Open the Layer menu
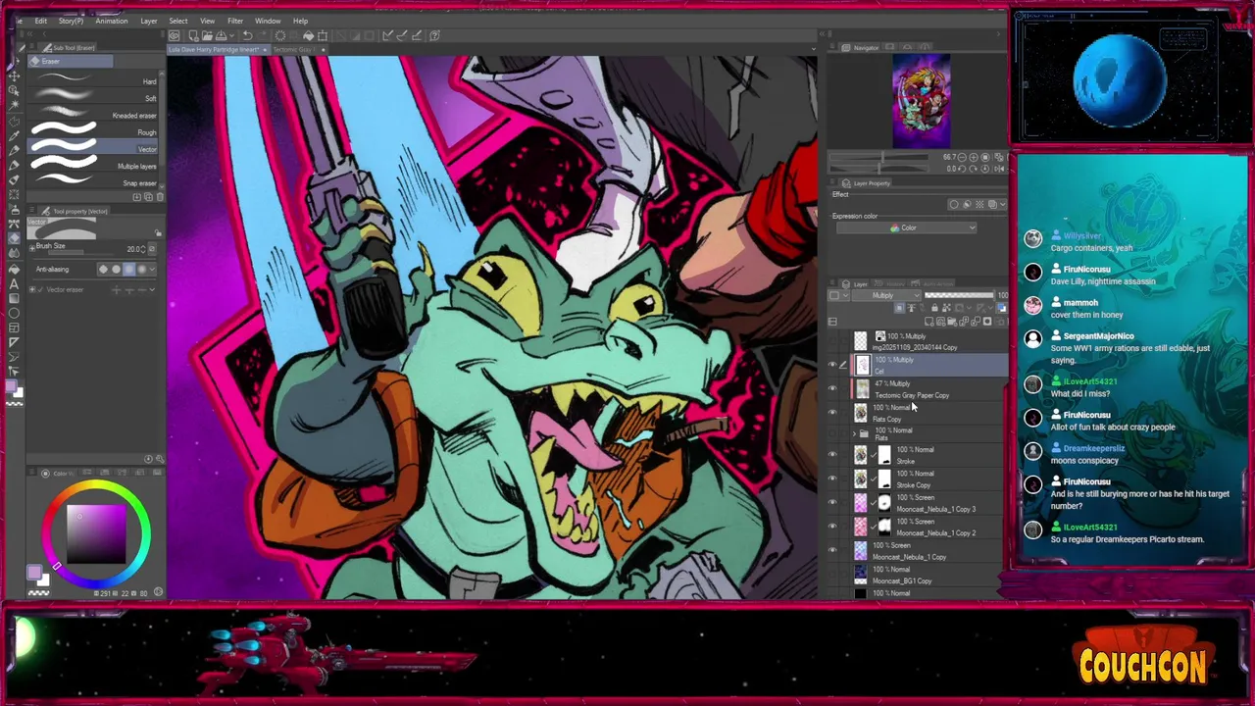 click(x=149, y=21)
